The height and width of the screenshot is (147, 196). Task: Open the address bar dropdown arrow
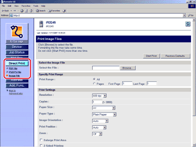point(184,15)
